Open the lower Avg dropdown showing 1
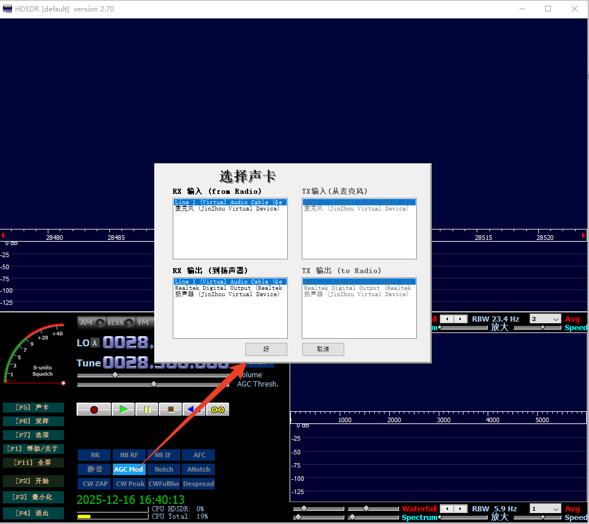Image resolution: width=589 pixels, height=524 pixels. (x=545, y=508)
